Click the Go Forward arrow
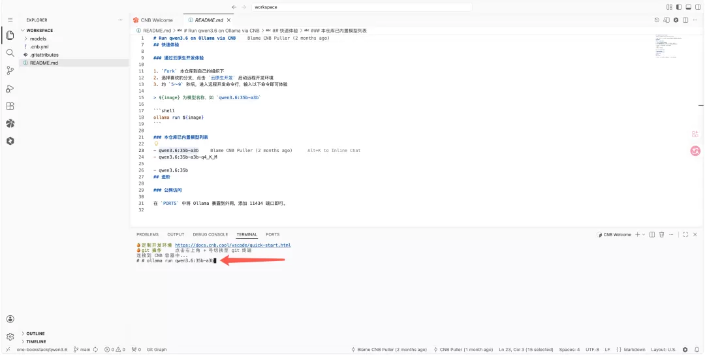The height and width of the screenshot is (355, 705). [x=243, y=7]
